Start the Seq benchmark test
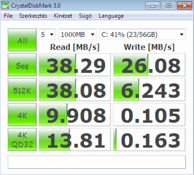This screenshot has height=175, width=194. 22,65
